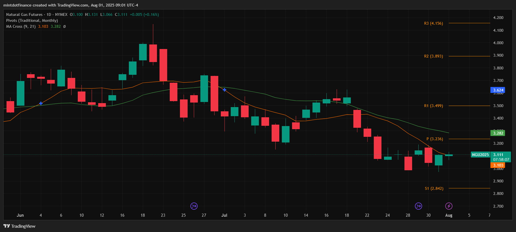This screenshot has width=516, height=232.
Task: Click the S1 (2.842) pivot label
Action: point(434,188)
